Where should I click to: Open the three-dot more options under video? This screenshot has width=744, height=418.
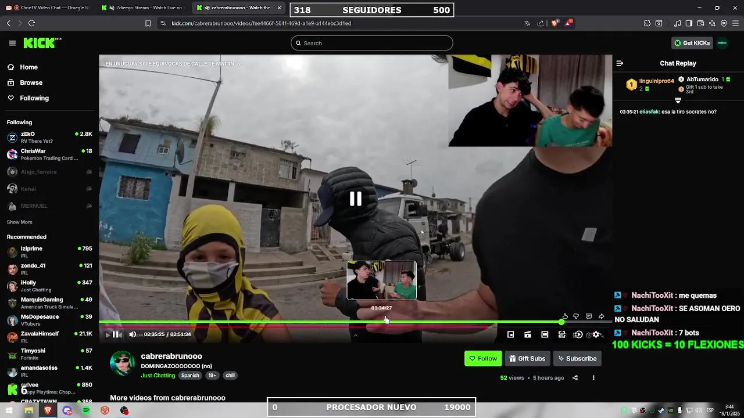(593, 378)
